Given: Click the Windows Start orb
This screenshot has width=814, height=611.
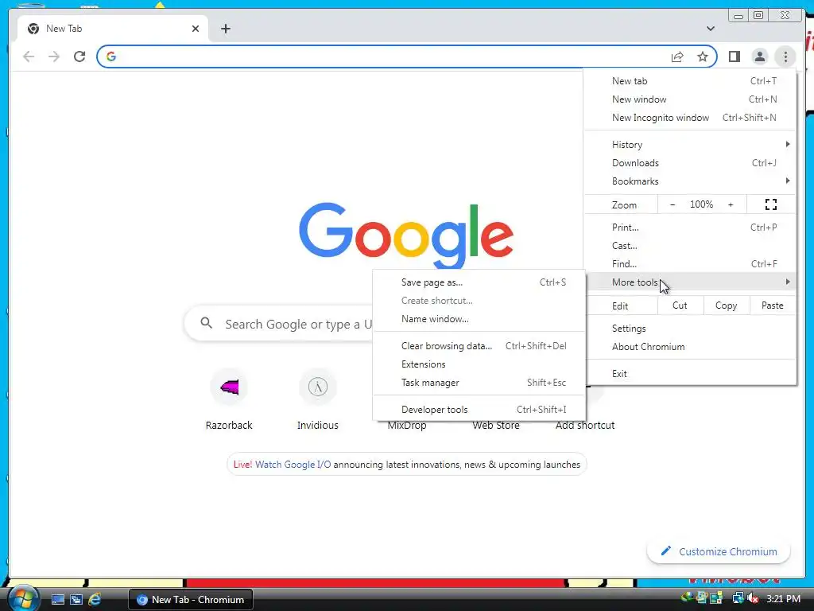Looking at the screenshot, I should coord(23,598).
